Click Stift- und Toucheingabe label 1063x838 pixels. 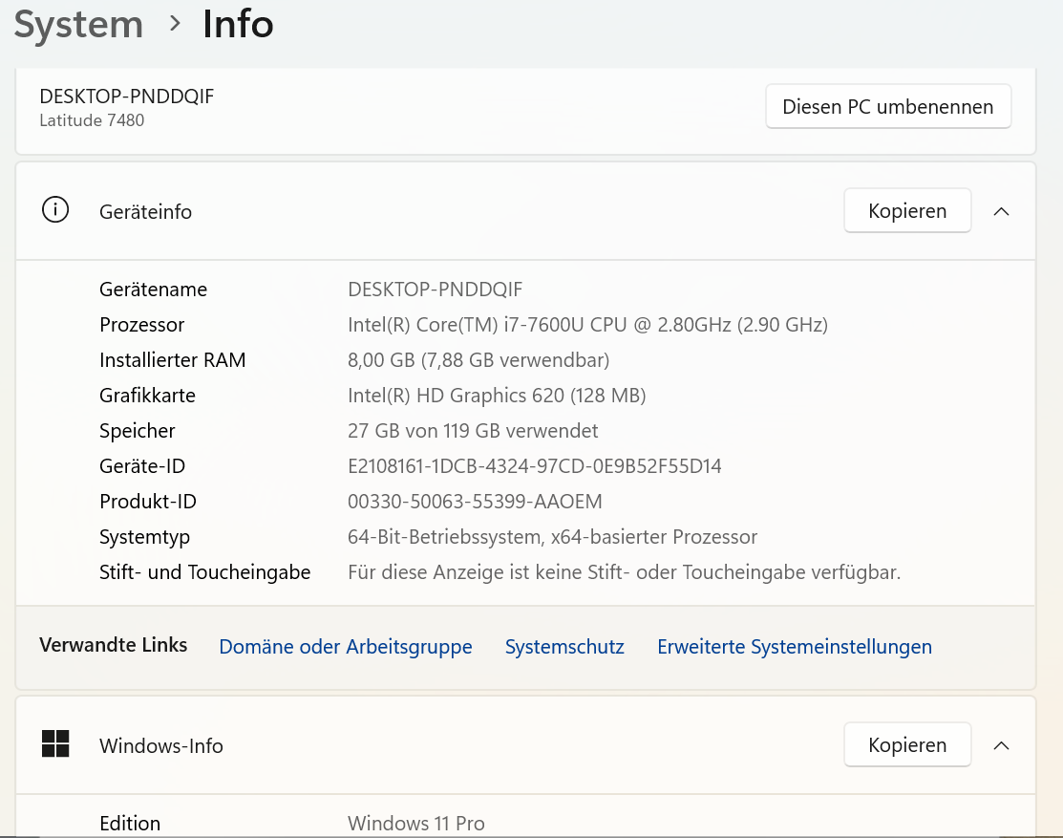pos(204,572)
